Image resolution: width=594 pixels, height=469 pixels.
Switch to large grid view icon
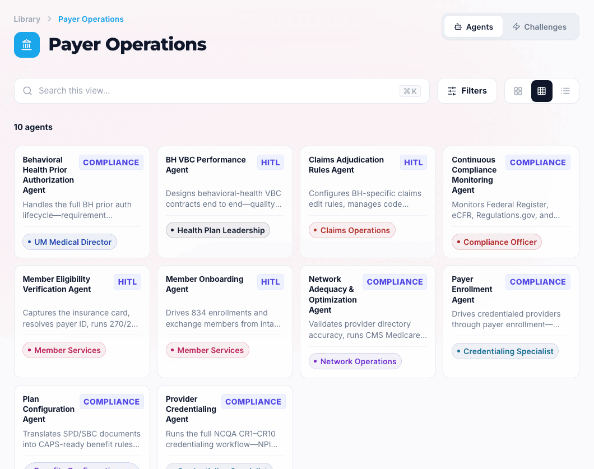coord(518,91)
